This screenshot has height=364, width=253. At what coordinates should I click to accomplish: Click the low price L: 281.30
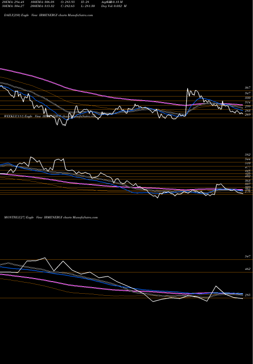tap(88, 6)
